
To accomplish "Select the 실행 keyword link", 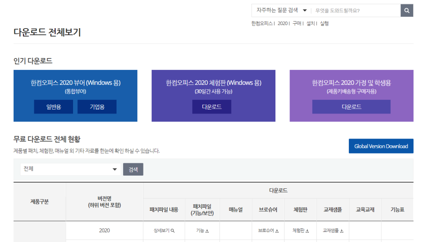I will pyautogui.click(x=324, y=24).
